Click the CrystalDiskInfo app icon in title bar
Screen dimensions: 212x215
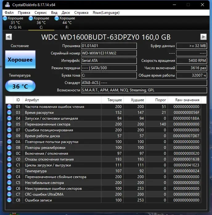7,5
